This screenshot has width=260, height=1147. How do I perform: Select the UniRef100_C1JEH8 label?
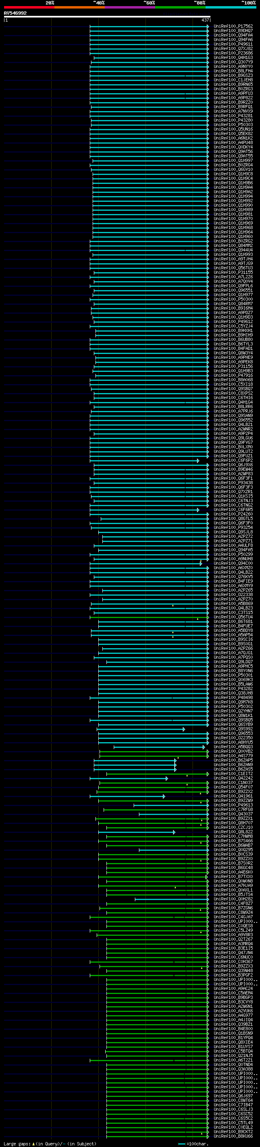click(x=233, y=80)
